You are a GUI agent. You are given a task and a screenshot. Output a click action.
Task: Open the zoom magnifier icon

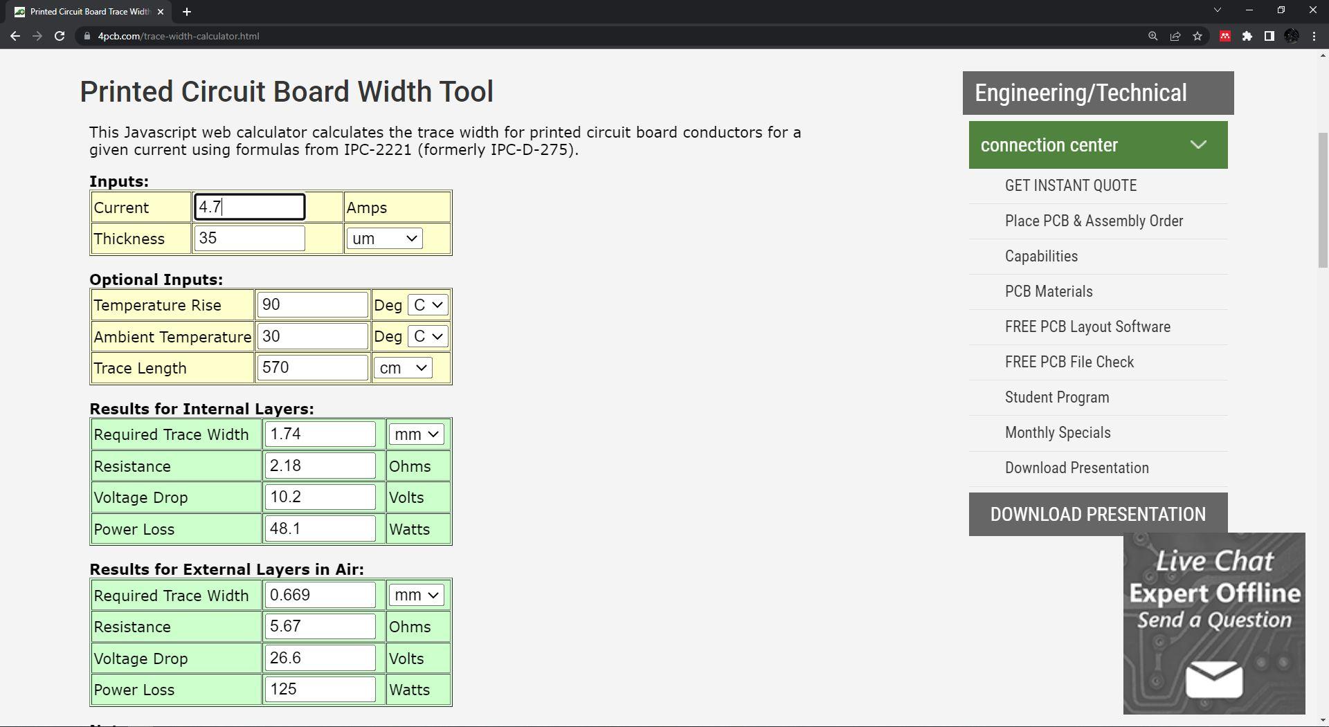pos(1153,36)
